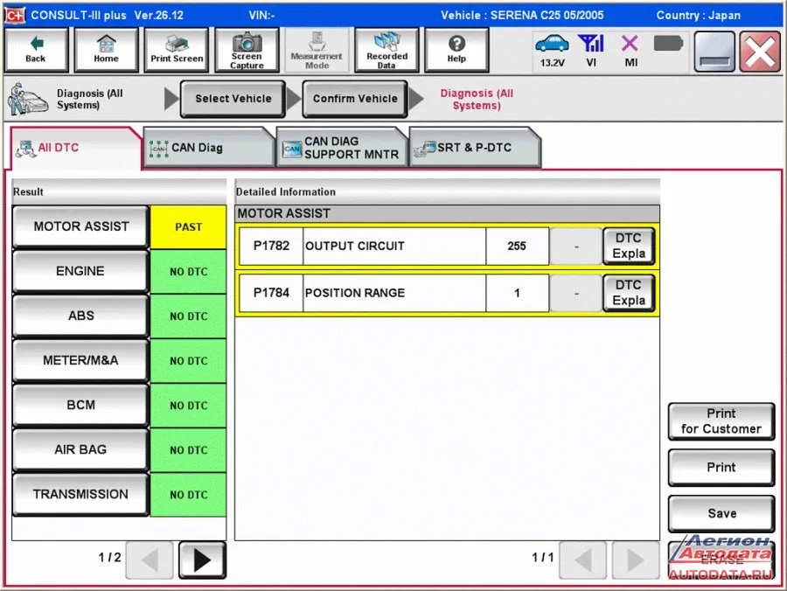The width and height of the screenshot is (787, 591).
Task: Go to next page of Result list
Action: point(202,560)
